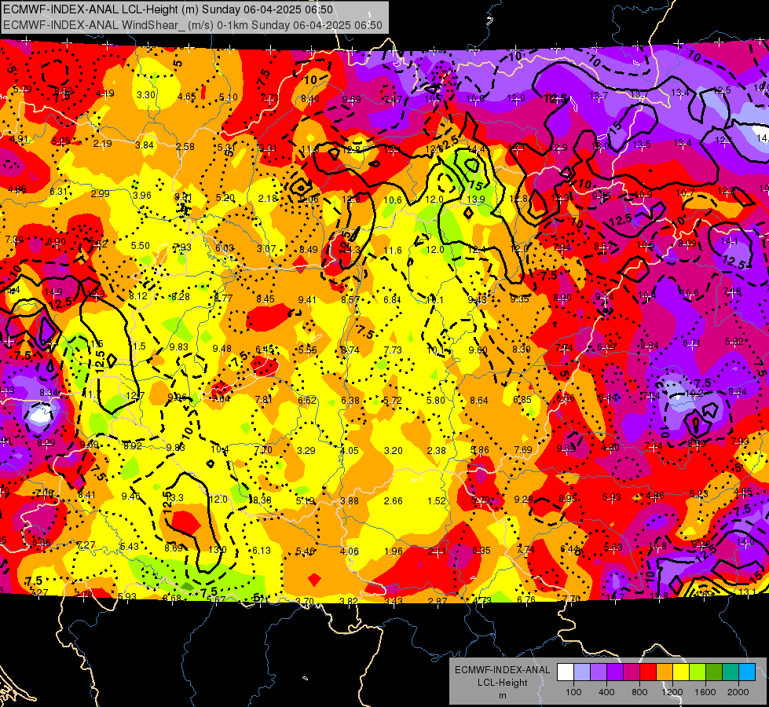Click the grid value 8.64

478,401
